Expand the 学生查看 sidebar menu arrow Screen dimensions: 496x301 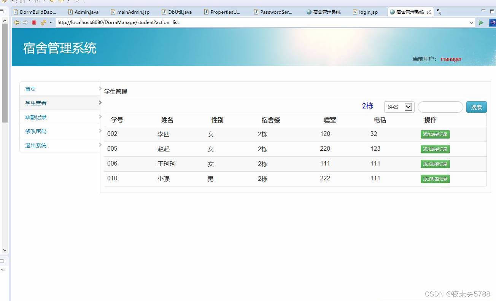(100, 103)
